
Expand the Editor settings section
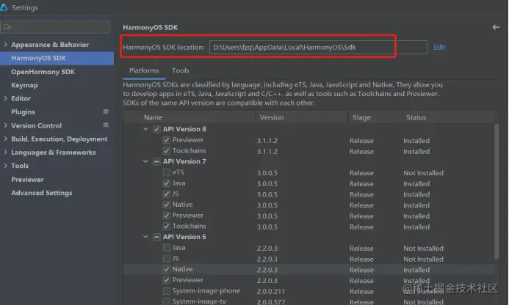(x=6, y=98)
